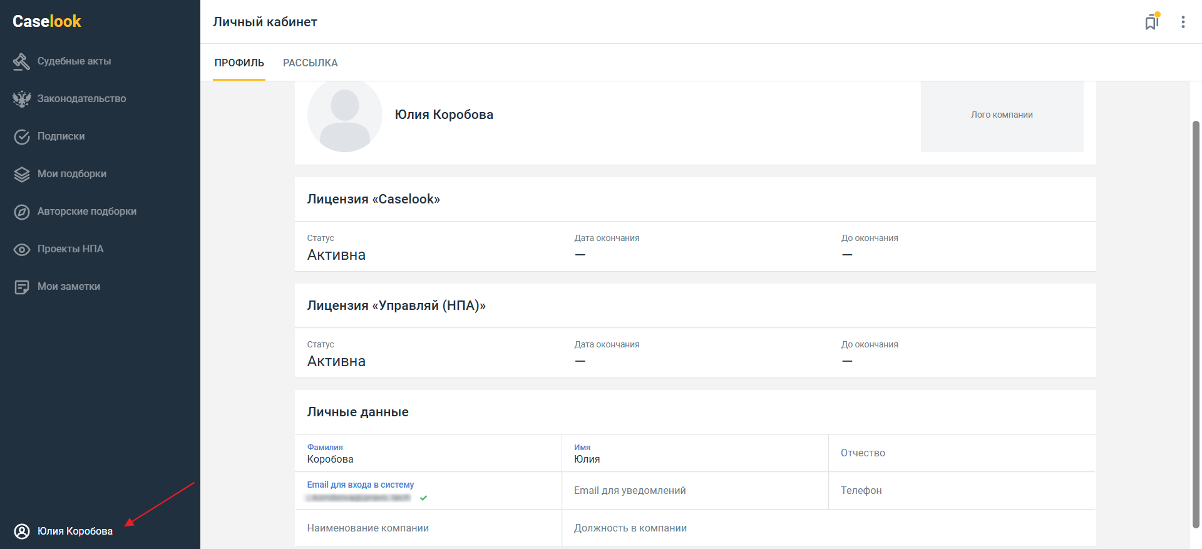Click the user account icon in sidebar
This screenshot has width=1202, height=549.
tap(21, 531)
